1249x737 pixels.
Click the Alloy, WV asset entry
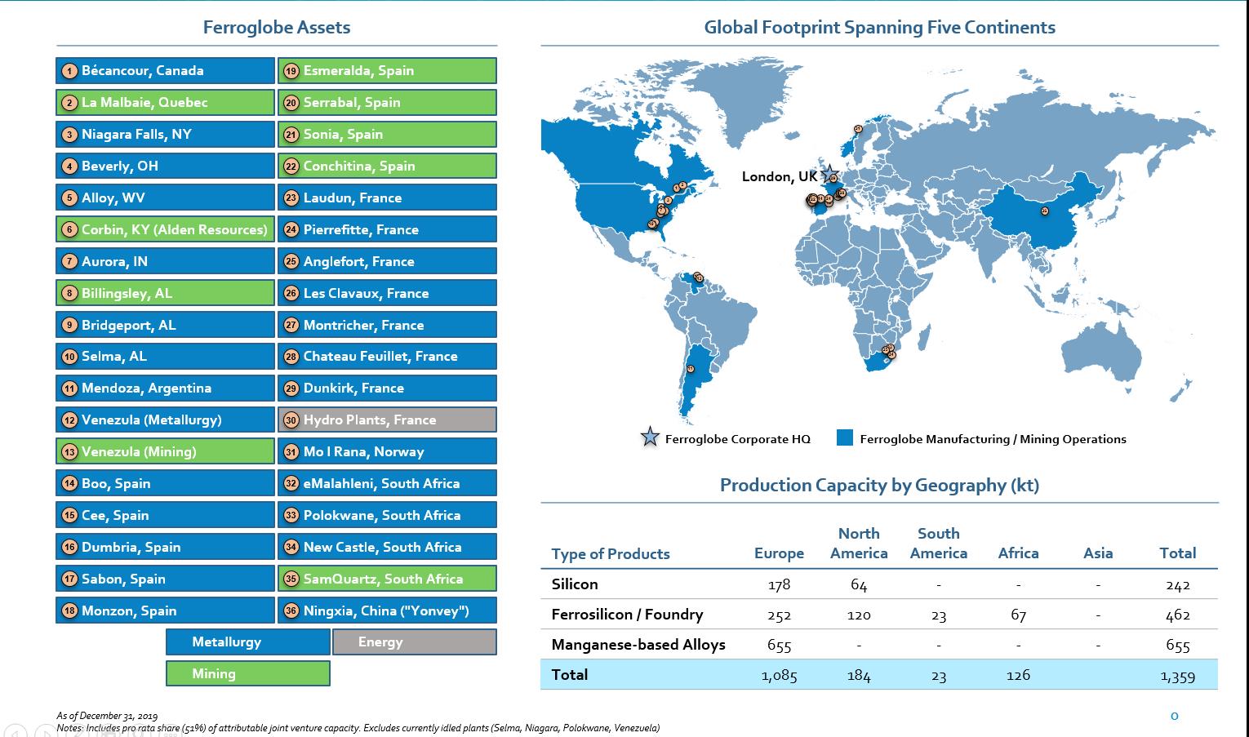point(166,198)
